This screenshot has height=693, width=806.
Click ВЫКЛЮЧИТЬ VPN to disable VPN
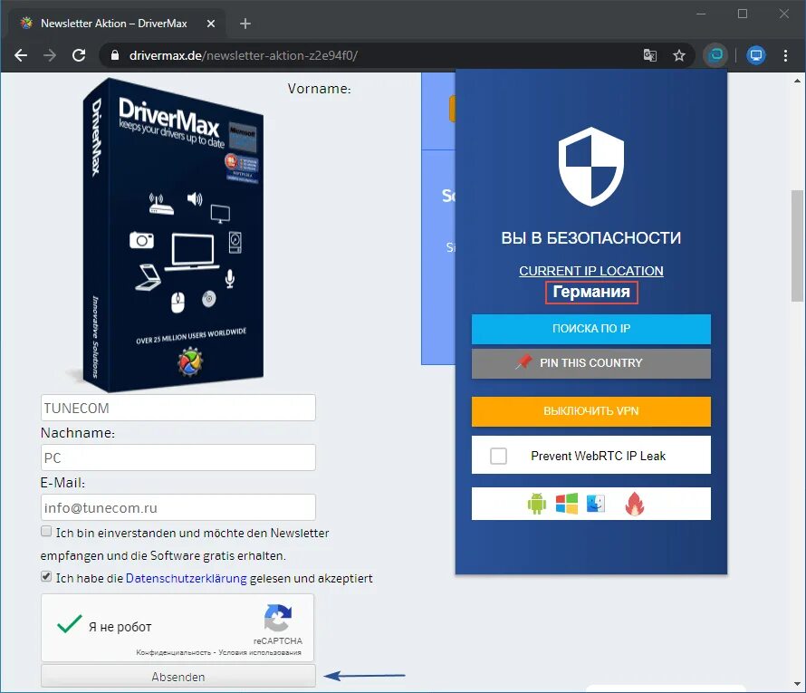(x=591, y=411)
